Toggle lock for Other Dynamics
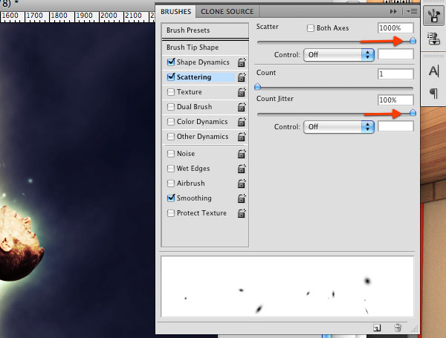The image size is (446, 338). pos(242,137)
